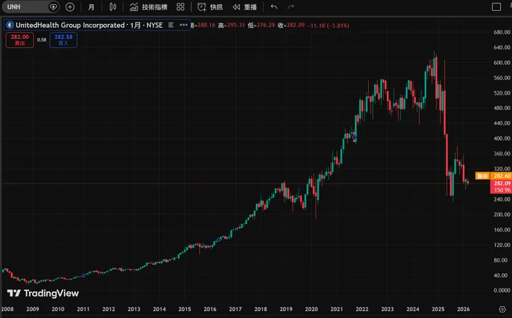Click the 400.00 price axis label
Viewport: 512px width, 318px height.
(x=502, y=138)
